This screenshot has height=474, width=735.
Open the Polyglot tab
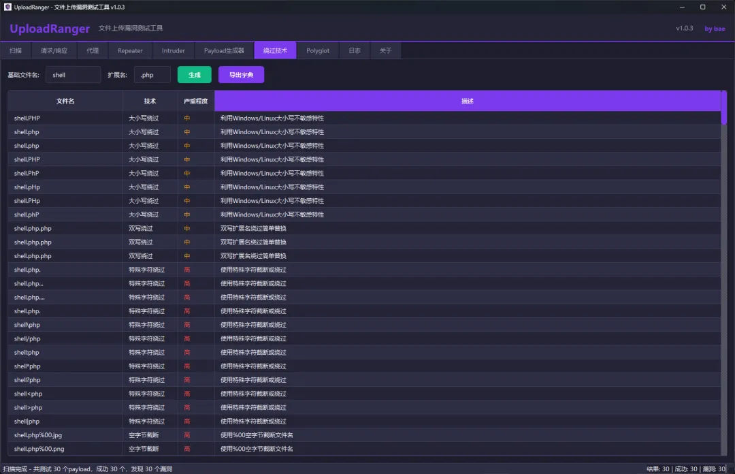pos(318,50)
